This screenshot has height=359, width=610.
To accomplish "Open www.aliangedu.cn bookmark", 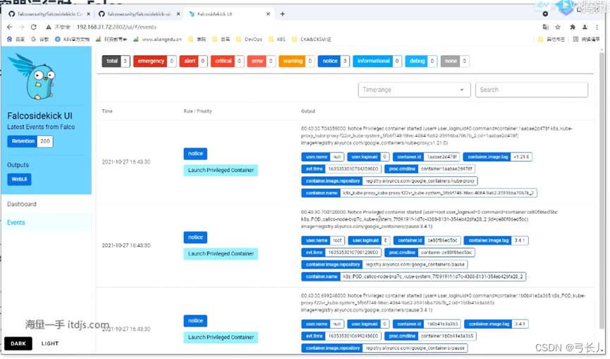I will [x=157, y=39].
